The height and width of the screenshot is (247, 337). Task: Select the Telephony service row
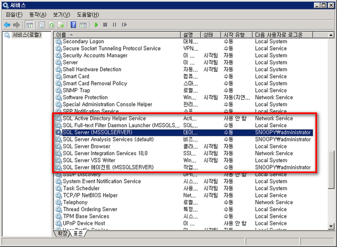184,202
